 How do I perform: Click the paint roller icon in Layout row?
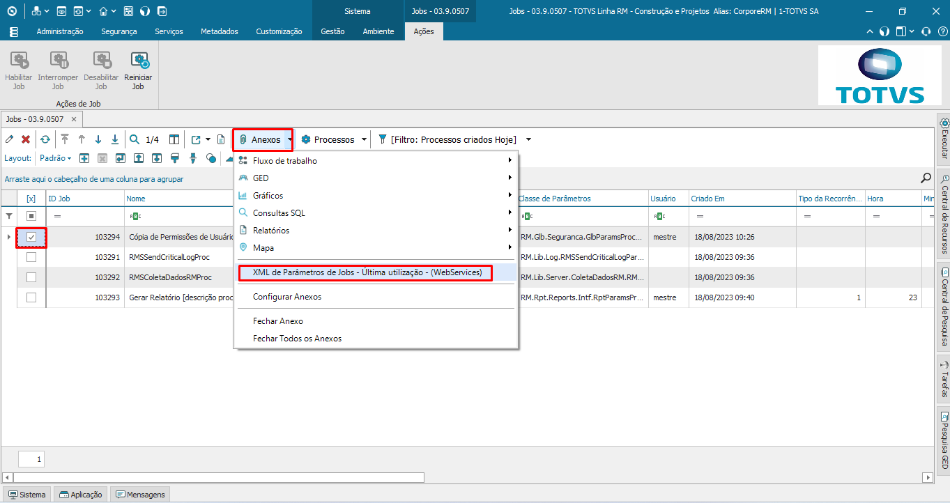click(175, 158)
